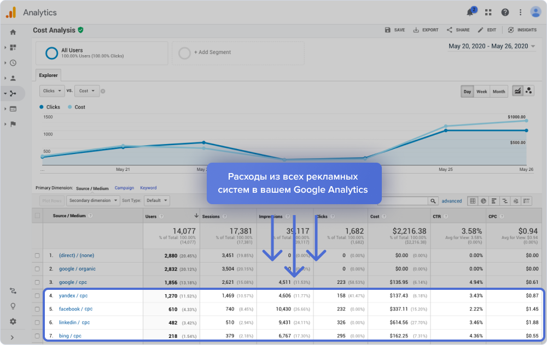Expand the sidebar navigation arrow
Screen dimensions: 547x345
pyautogui.click(x=12, y=337)
